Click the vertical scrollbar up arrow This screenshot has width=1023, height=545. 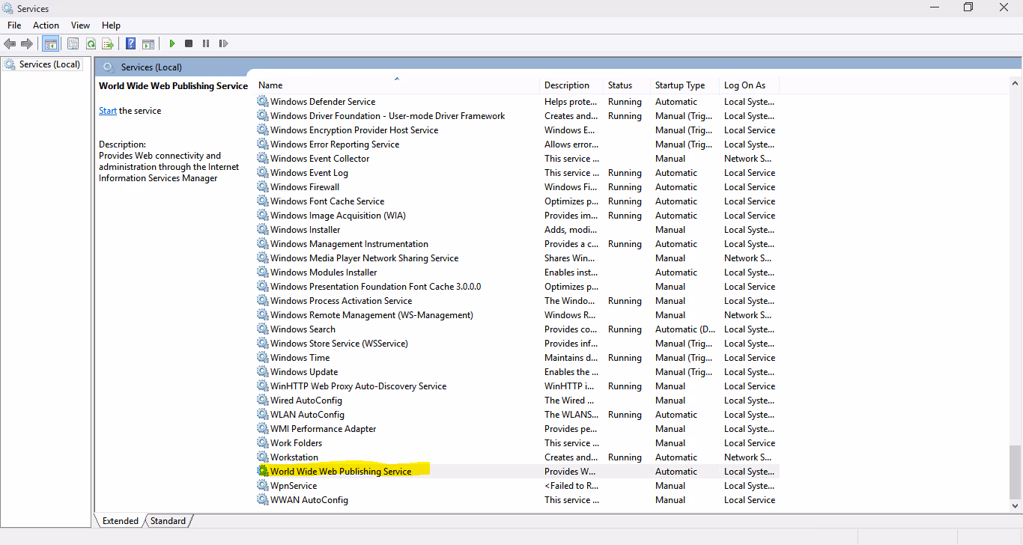pyautogui.click(x=1016, y=81)
